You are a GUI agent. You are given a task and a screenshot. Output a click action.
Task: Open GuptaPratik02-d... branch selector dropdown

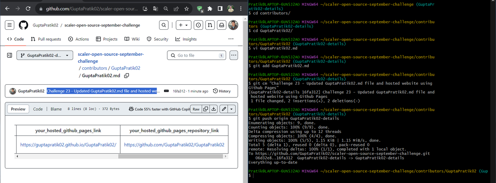(45, 55)
